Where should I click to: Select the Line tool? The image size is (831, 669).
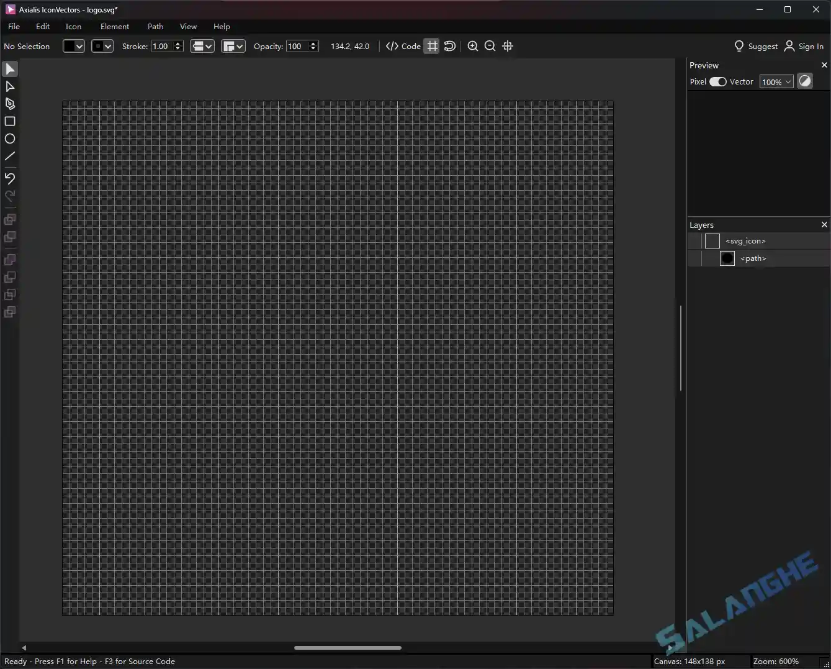click(10, 156)
